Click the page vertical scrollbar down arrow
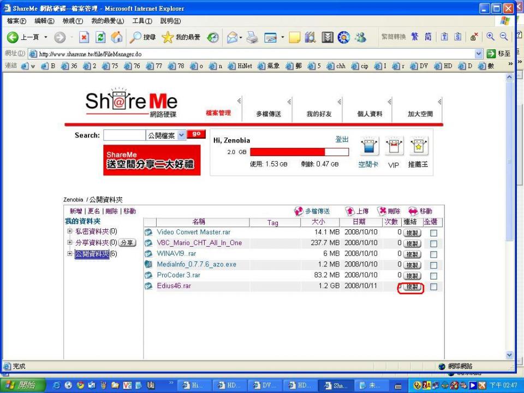 [x=509, y=355]
